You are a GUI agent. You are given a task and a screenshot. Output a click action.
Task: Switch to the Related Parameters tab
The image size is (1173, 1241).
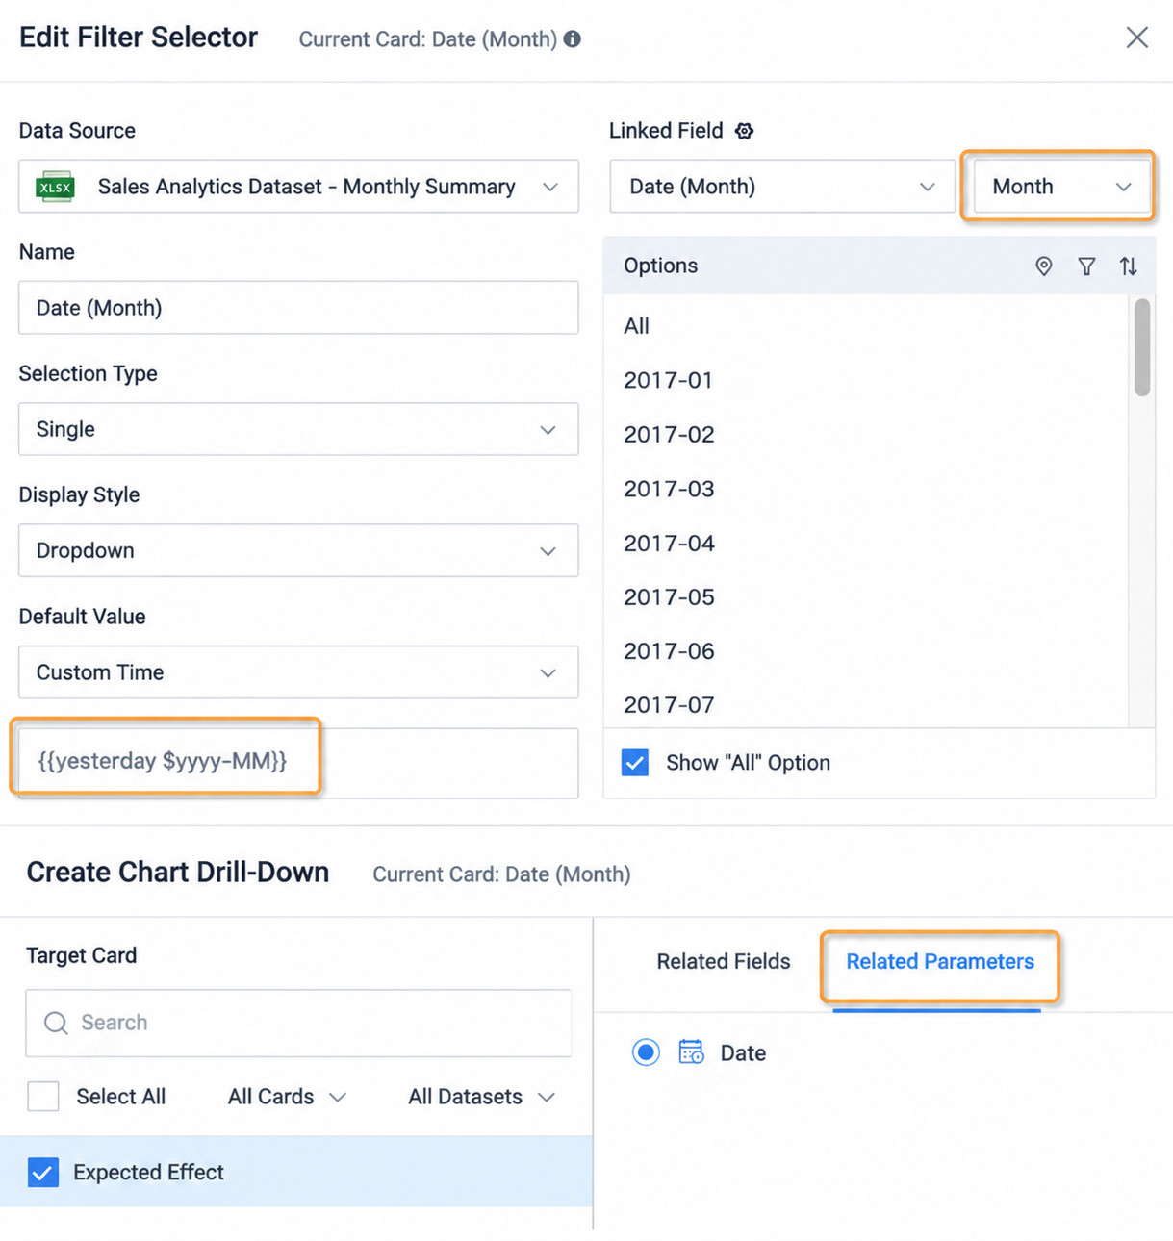940,961
